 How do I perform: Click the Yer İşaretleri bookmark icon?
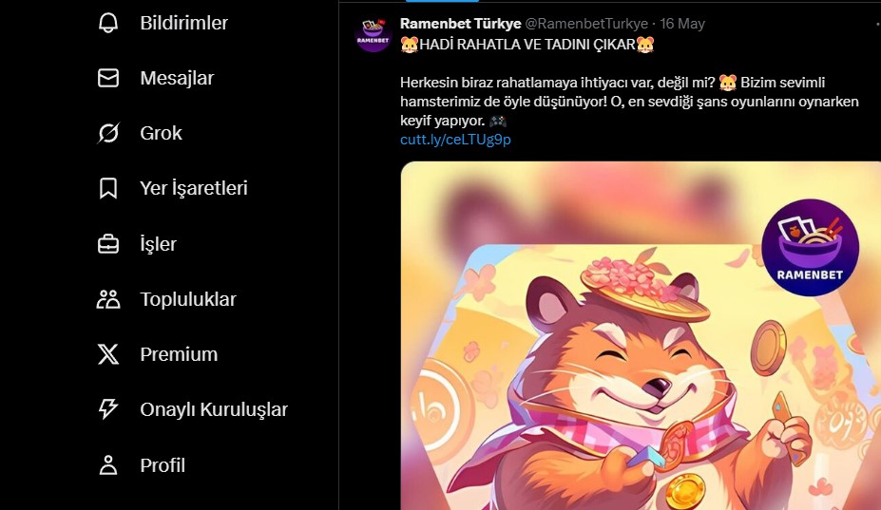tap(108, 188)
